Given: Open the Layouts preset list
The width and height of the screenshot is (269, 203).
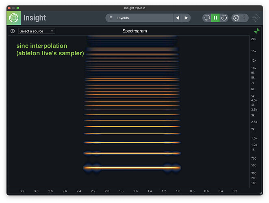Looking at the screenshot, I should click(139, 18).
